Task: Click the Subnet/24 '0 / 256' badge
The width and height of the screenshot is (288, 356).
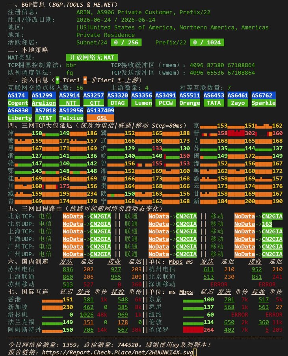Action: 126,42
